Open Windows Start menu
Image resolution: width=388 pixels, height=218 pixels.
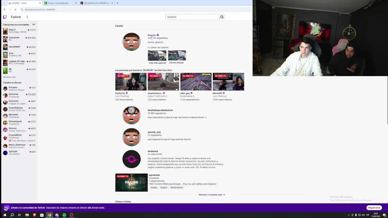click(5, 215)
